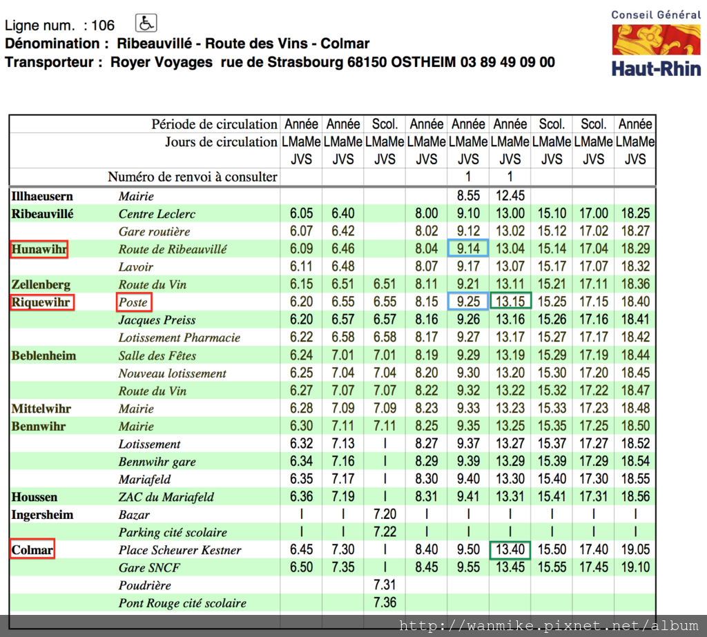Viewport: 707px width, 637px height.
Task: Click the 8.00 Centre Leclerc time
Action: [x=427, y=213]
